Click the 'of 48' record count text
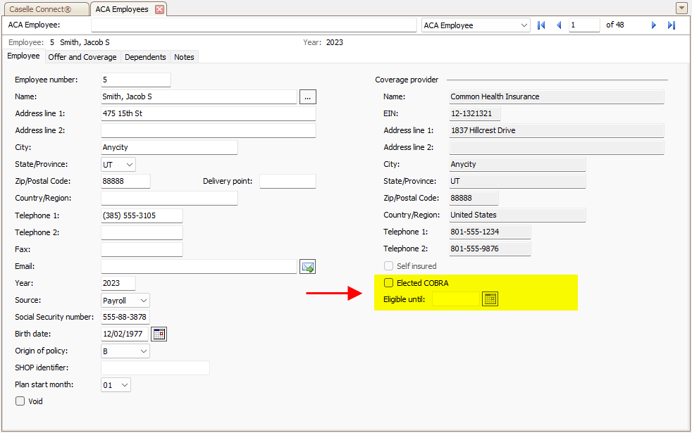Viewport: 692px width, 433px height. (x=614, y=25)
